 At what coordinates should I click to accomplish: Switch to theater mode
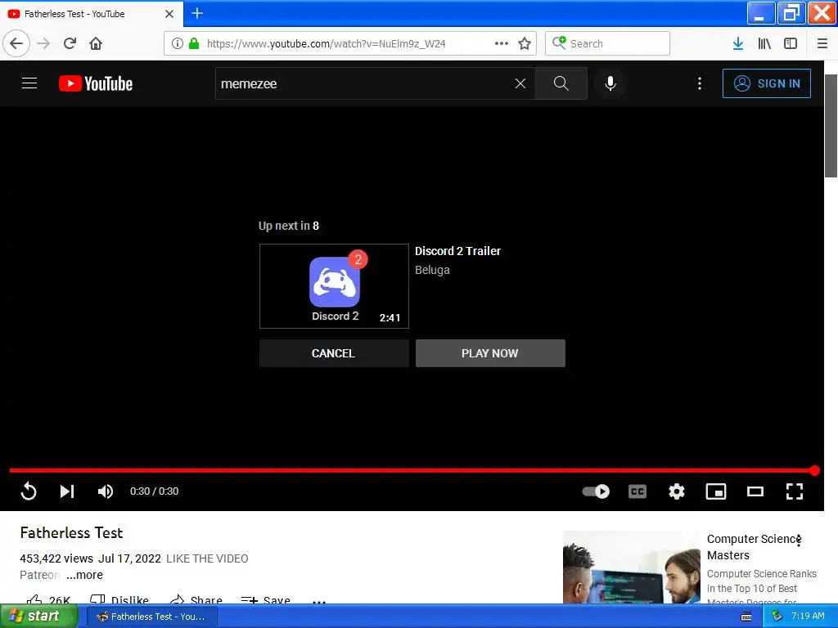(x=755, y=491)
